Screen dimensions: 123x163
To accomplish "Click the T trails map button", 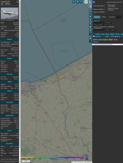I will coord(81,2).
